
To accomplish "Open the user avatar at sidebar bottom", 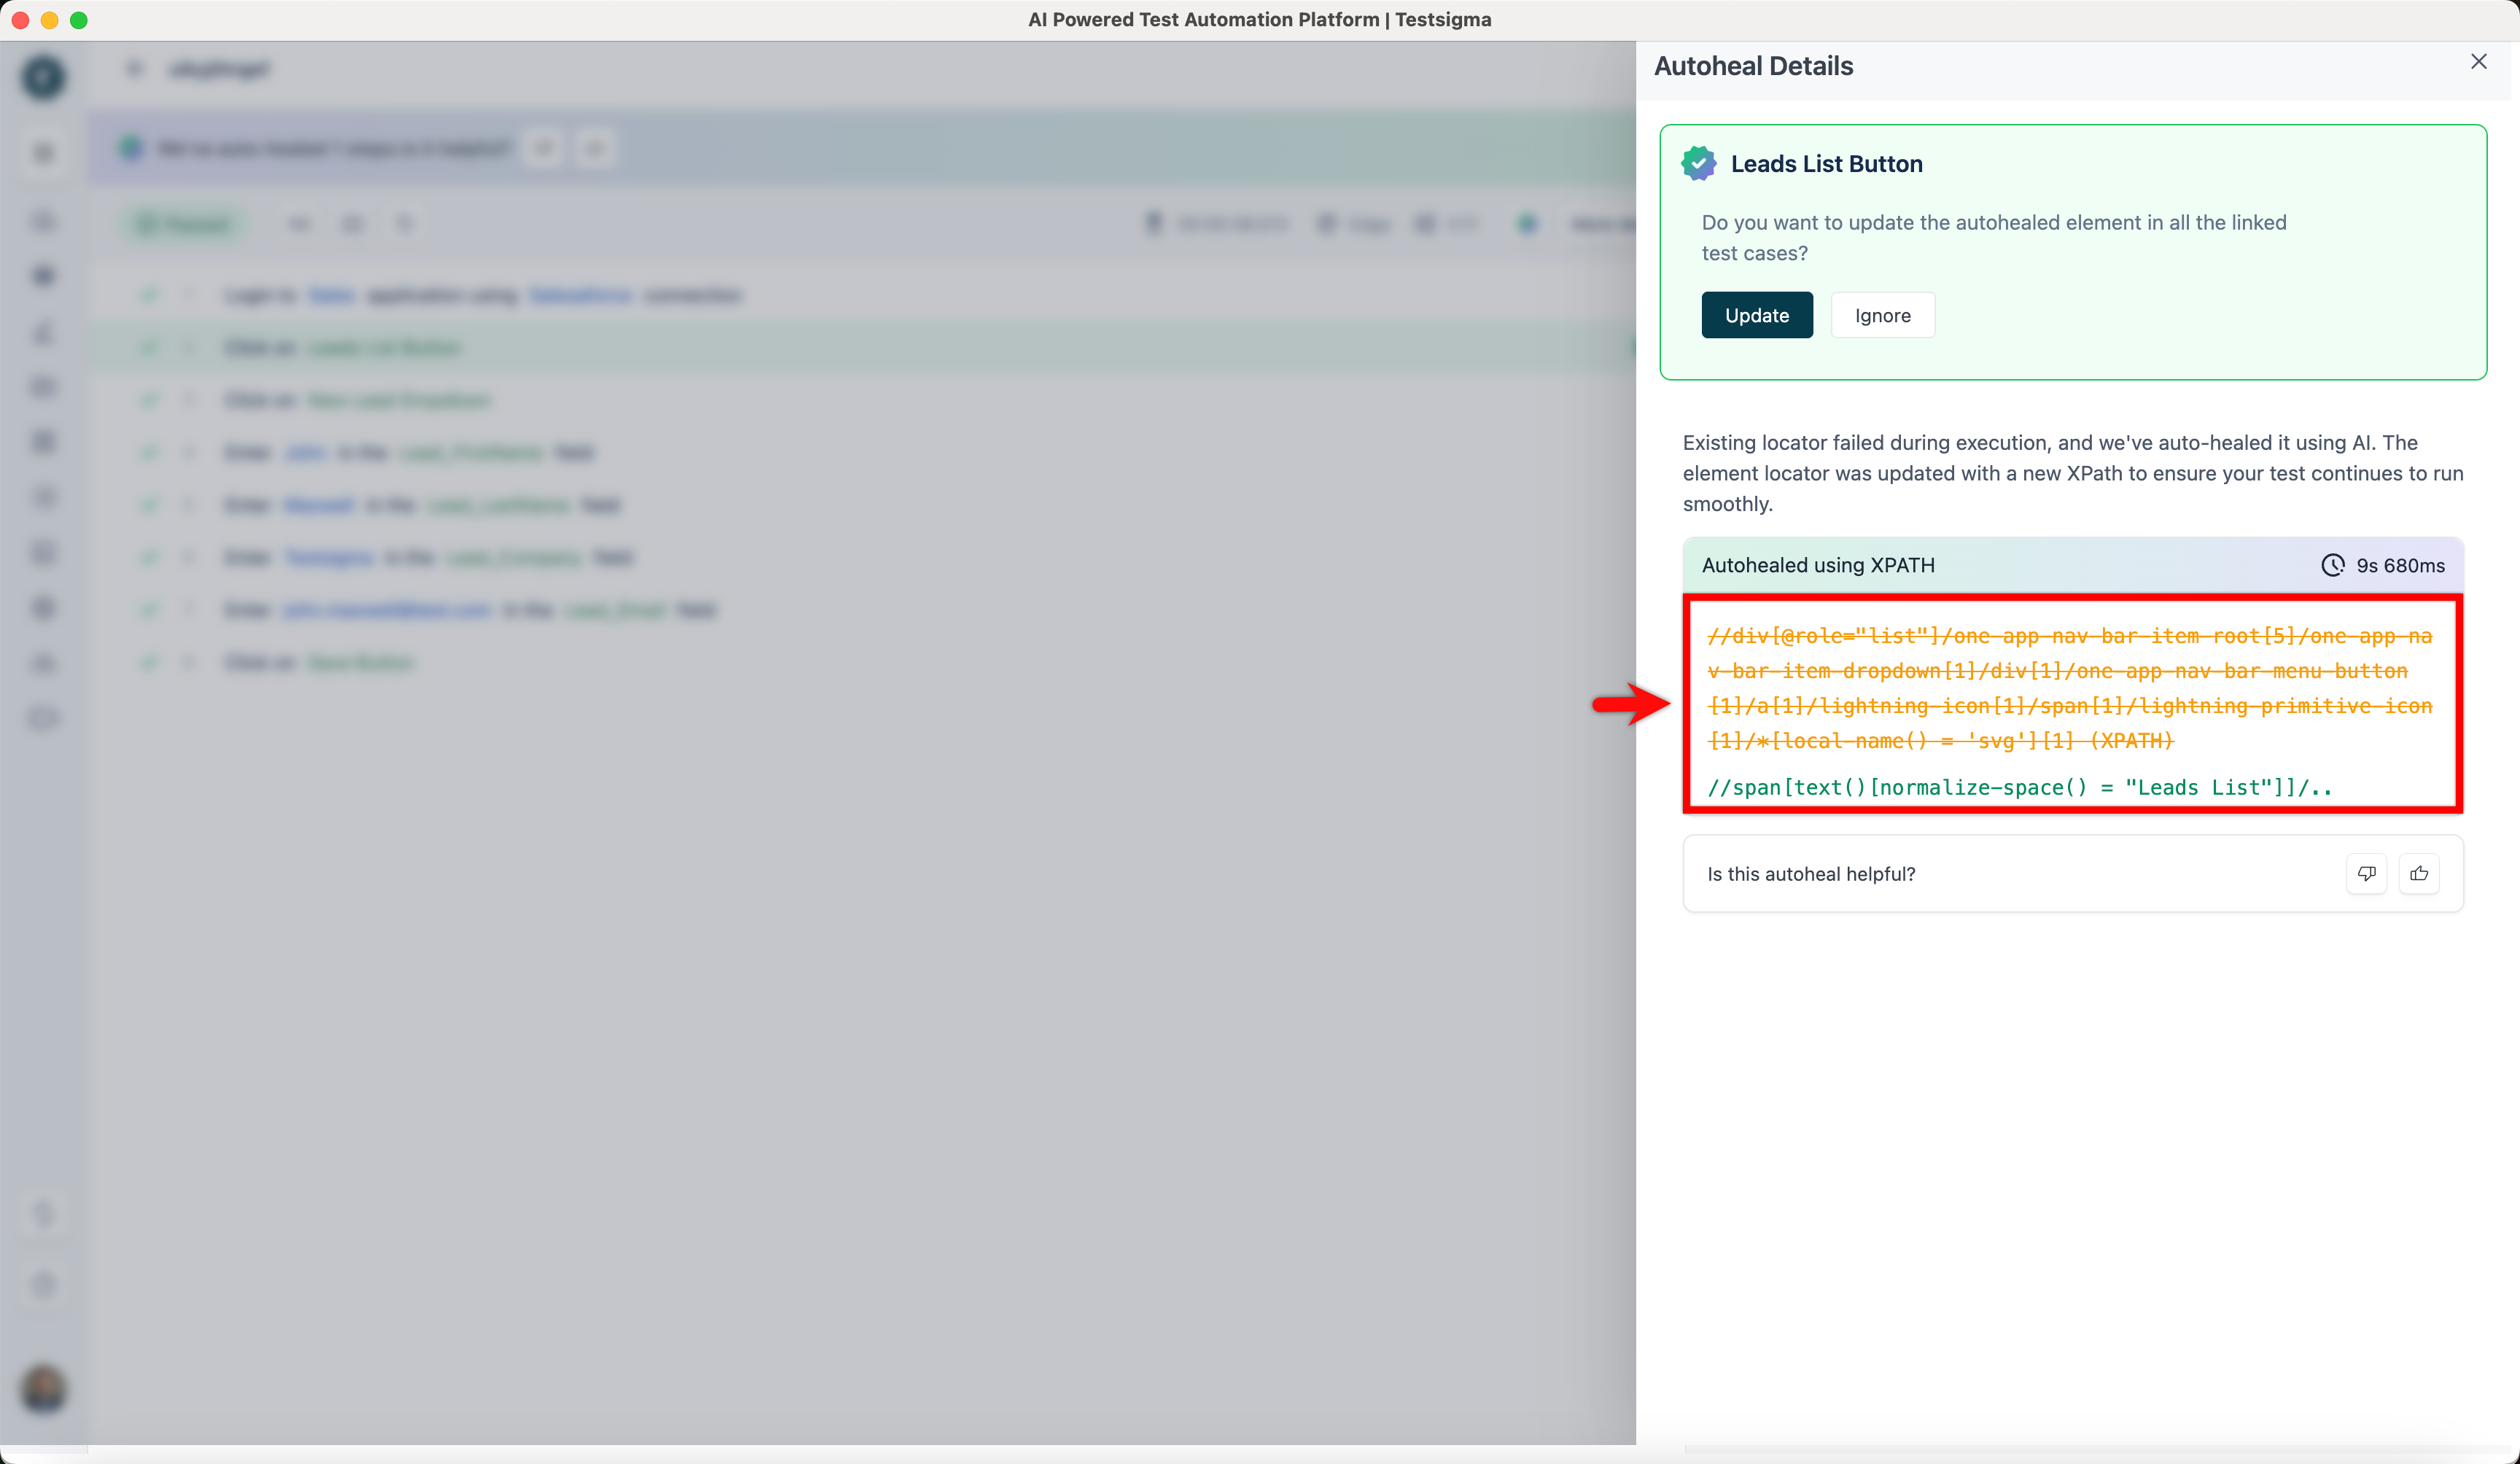I will click(x=43, y=1390).
